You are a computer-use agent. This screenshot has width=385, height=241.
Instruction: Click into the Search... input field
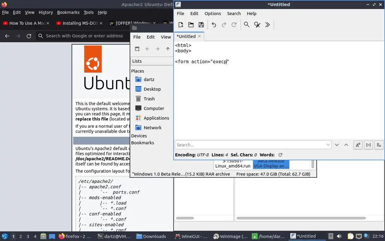[x=253, y=145]
